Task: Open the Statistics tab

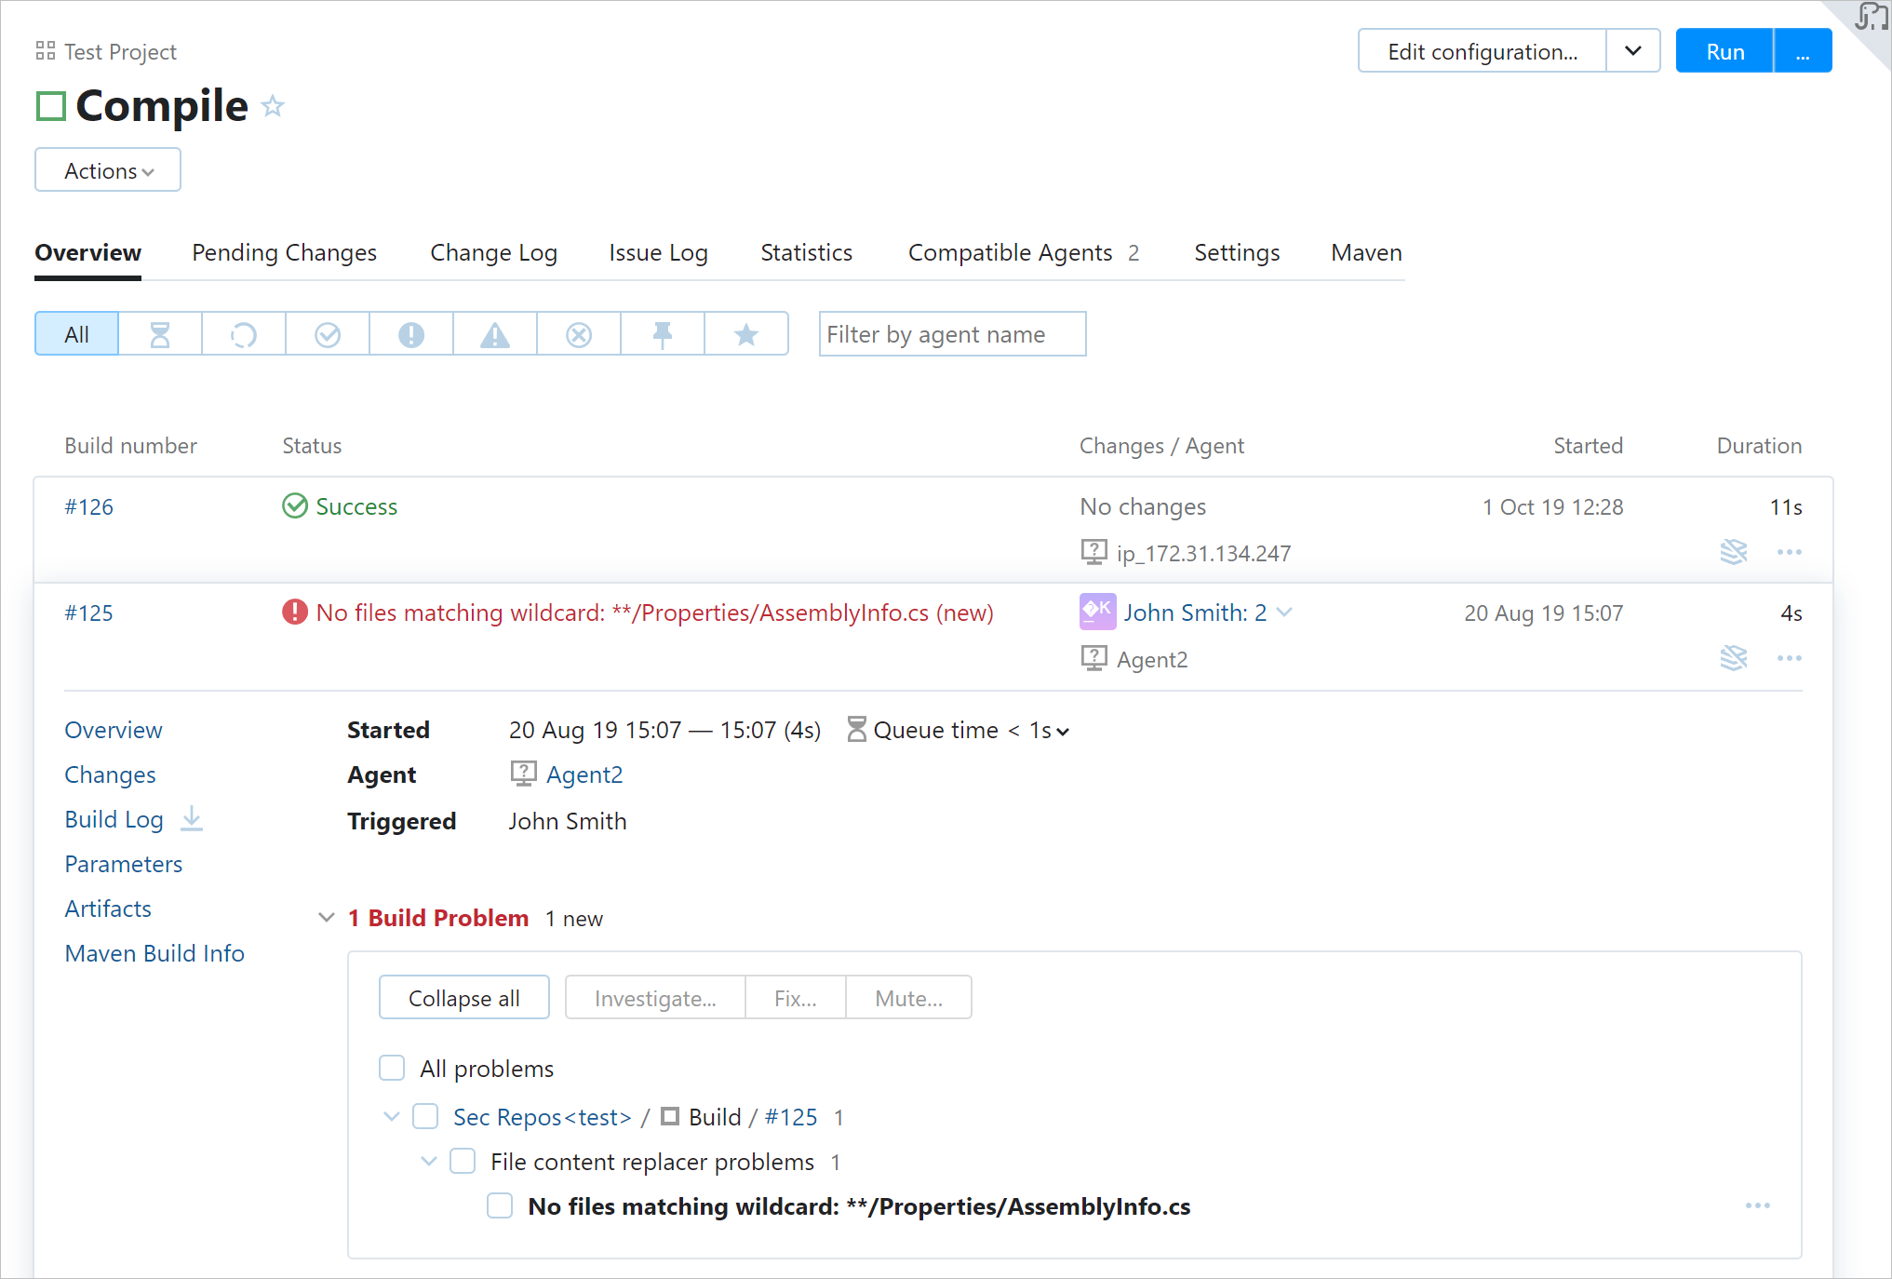Action: coord(806,252)
